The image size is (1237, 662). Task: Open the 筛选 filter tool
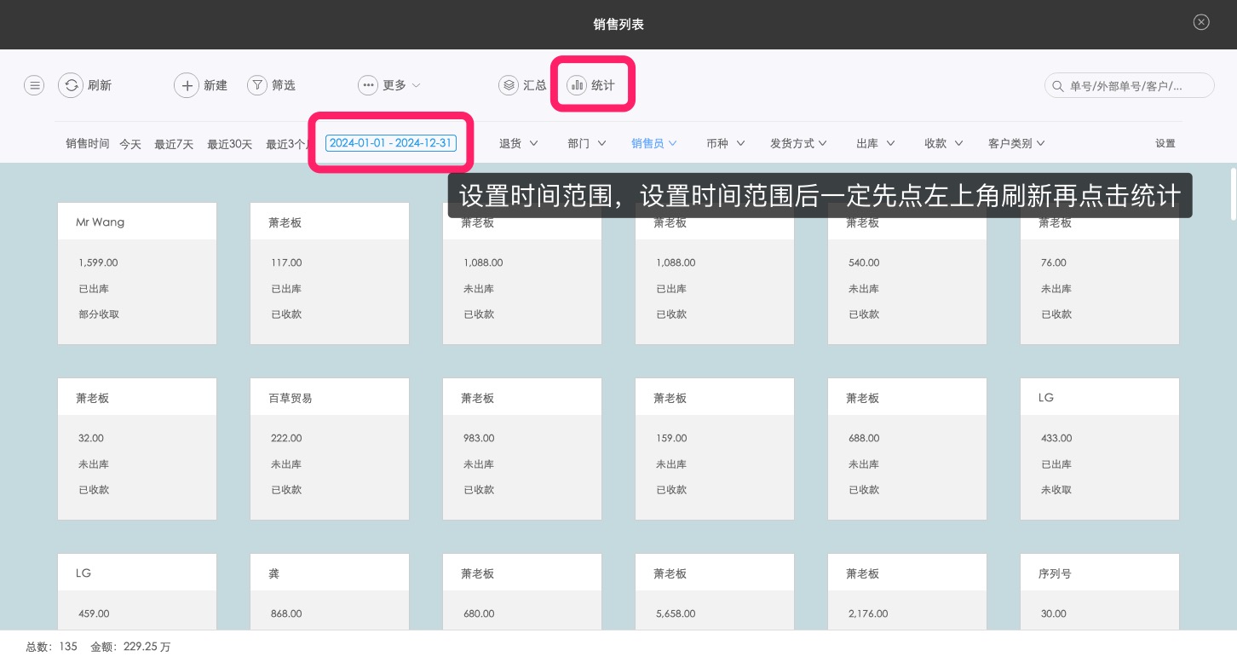(x=271, y=85)
